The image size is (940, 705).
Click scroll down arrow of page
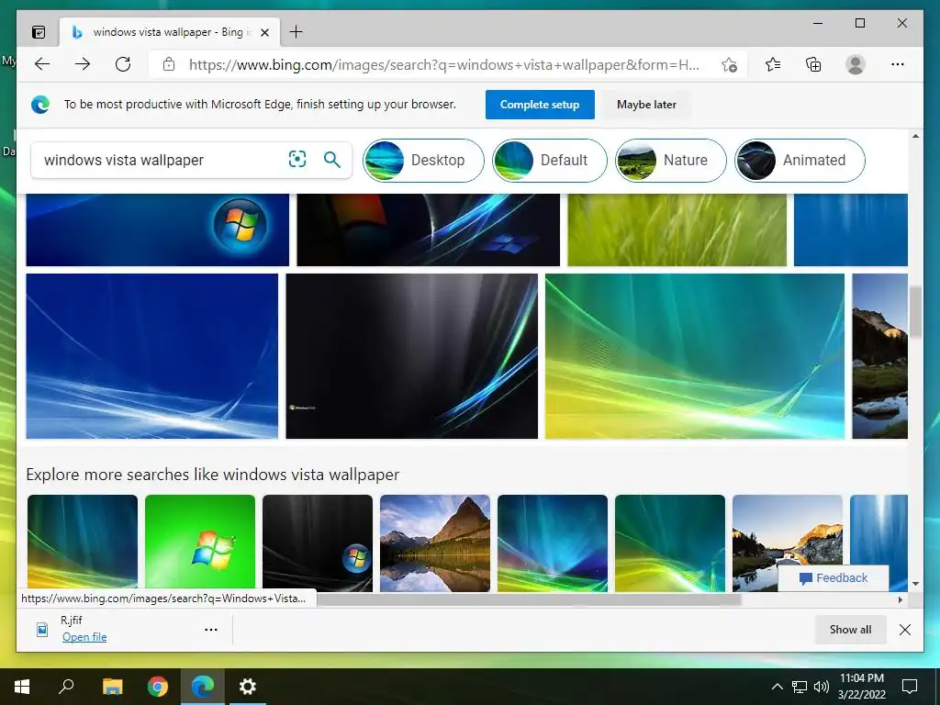click(x=915, y=583)
